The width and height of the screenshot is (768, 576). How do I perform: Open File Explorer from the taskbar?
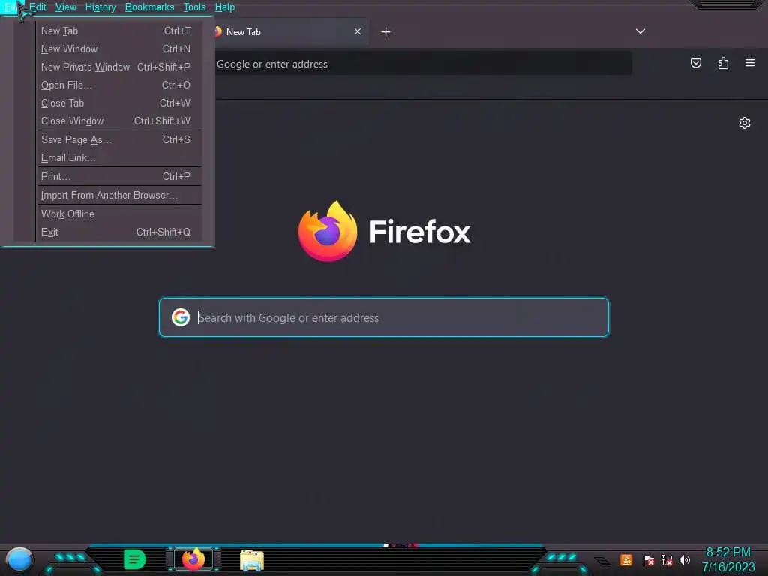coord(252,560)
